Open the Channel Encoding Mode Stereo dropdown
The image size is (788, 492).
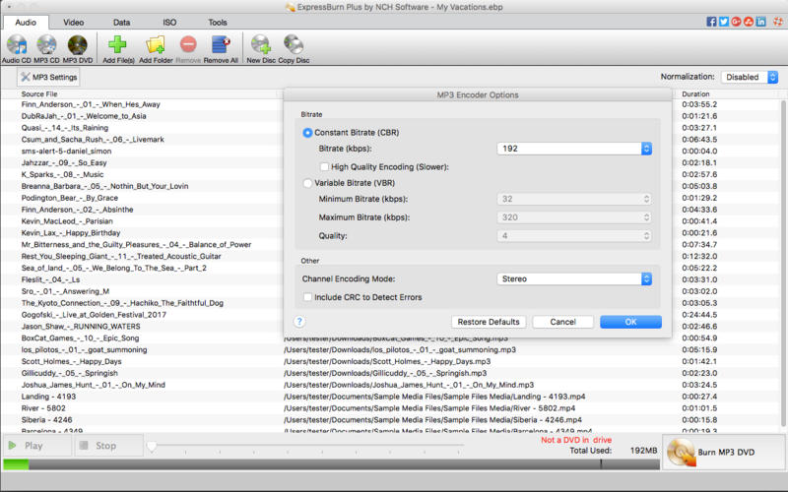tap(574, 279)
